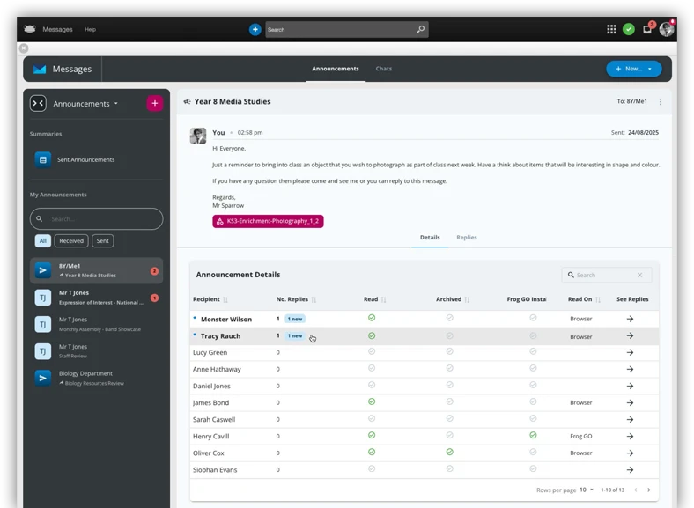The width and height of the screenshot is (694, 508).
Task: Select the All filter chip
Action: (42, 240)
